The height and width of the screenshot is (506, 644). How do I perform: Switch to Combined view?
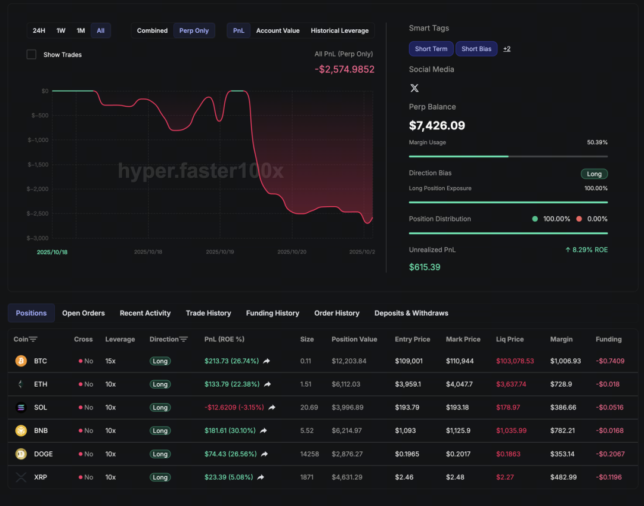[152, 31]
